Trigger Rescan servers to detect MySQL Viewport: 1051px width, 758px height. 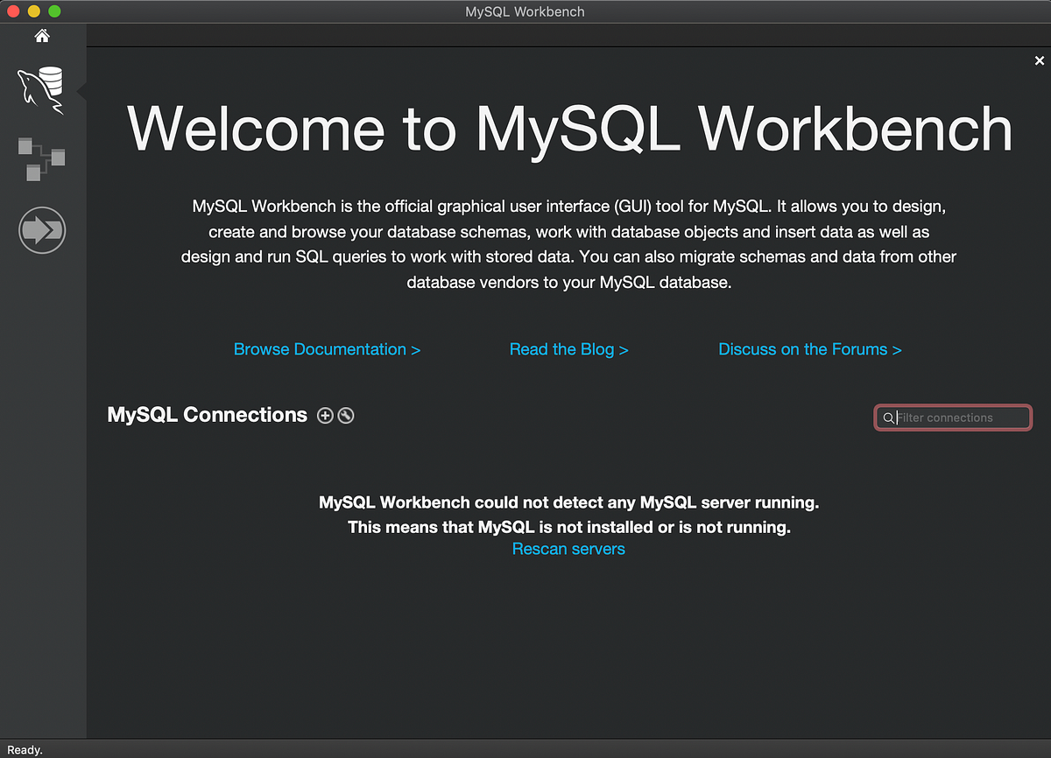click(x=568, y=549)
